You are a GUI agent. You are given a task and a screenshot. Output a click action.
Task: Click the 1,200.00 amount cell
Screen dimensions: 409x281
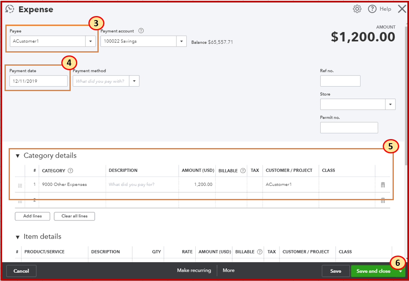[x=197, y=184]
